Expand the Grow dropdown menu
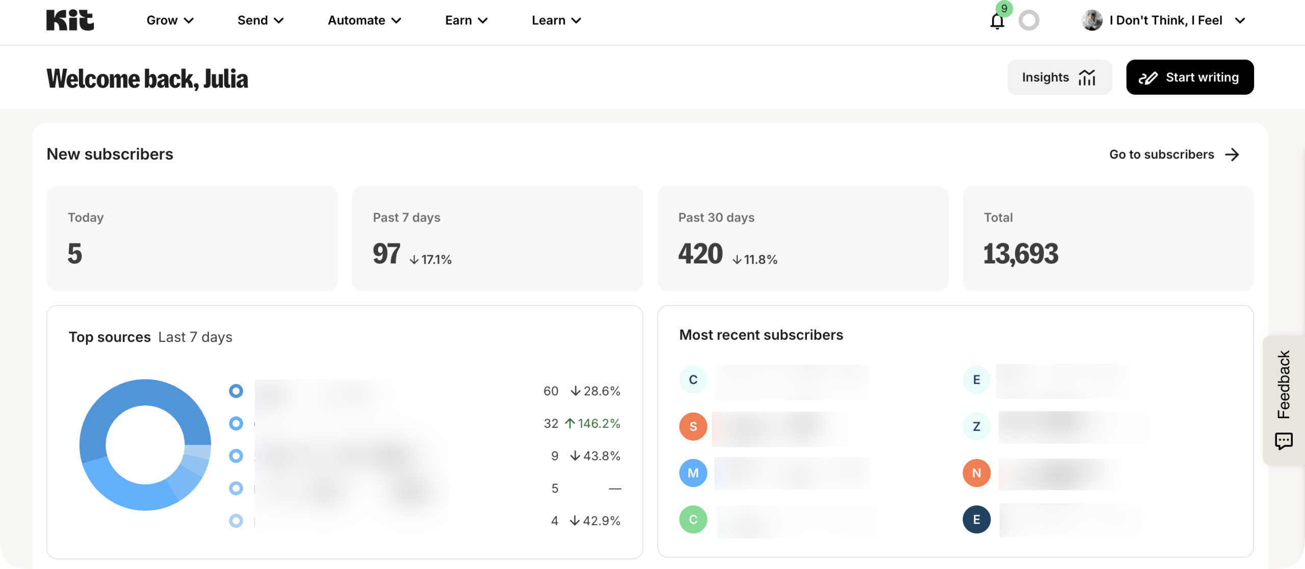Image resolution: width=1305 pixels, height=569 pixels. 170,20
